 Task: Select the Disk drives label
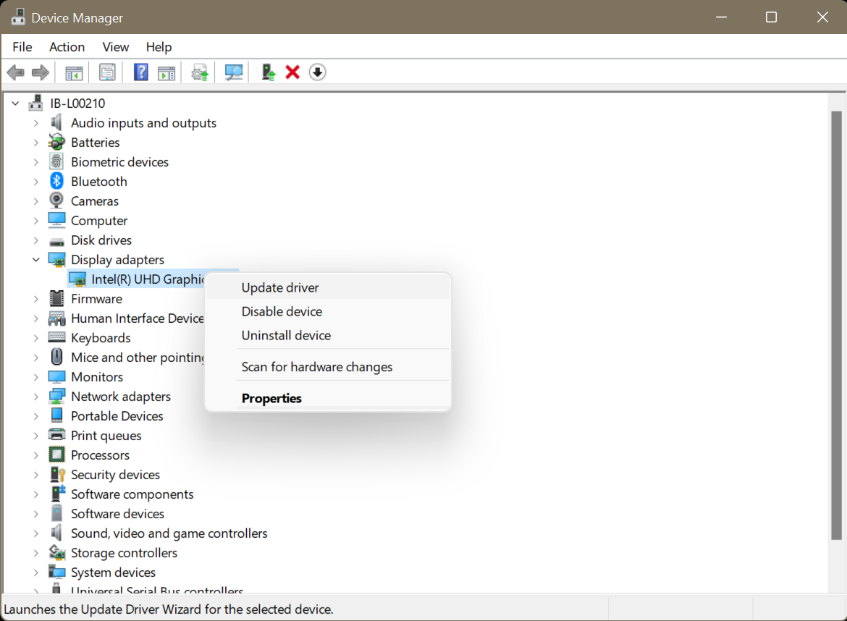tap(101, 240)
